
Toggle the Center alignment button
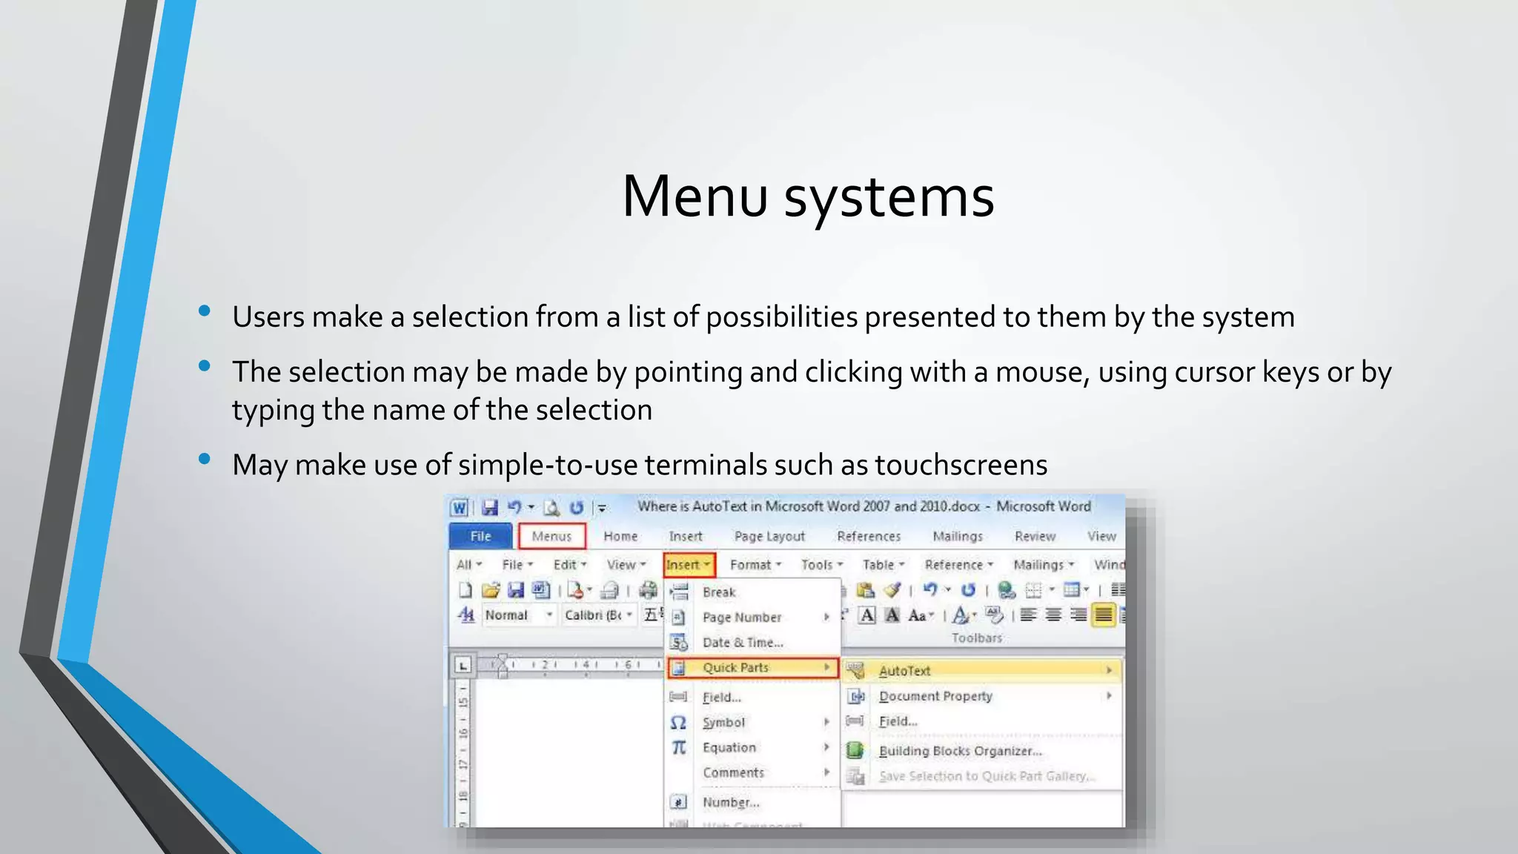pos(1053,615)
